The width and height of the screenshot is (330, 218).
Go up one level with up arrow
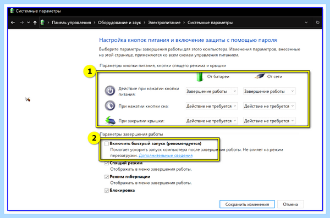point(35,23)
